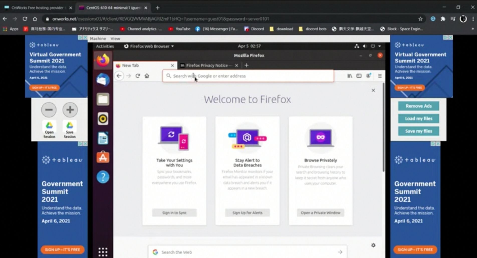
Task: Open the Activities overview
Action: click(x=105, y=46)
